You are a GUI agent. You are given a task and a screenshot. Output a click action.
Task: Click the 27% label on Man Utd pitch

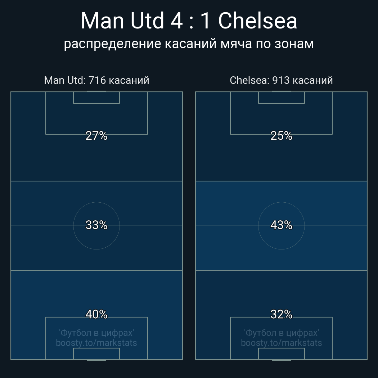(x=96, y=136)
